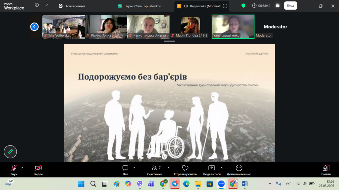This screenshot has width=339, height=190.
Task: Open the meeting info icon
Action: [x=37, y=5]
